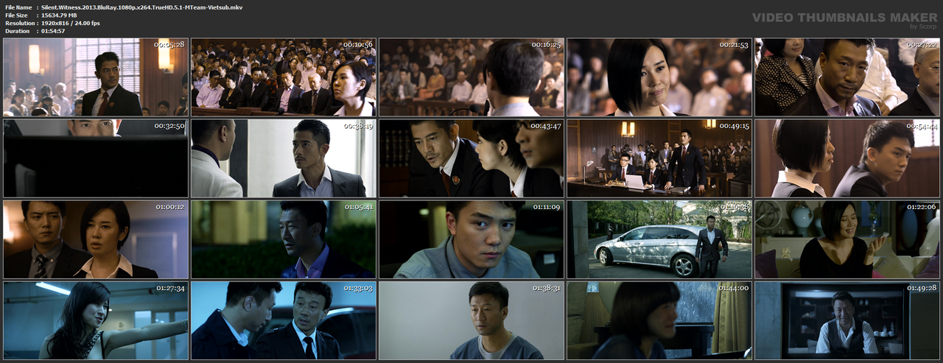Open the courtroom desk thumbnail at 00:49:15
Screen dimensions: 943x363
point(659,158)
